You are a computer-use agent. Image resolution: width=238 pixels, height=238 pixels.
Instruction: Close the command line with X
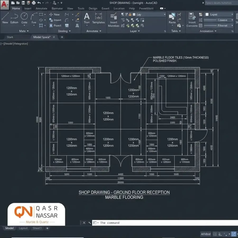84,223
